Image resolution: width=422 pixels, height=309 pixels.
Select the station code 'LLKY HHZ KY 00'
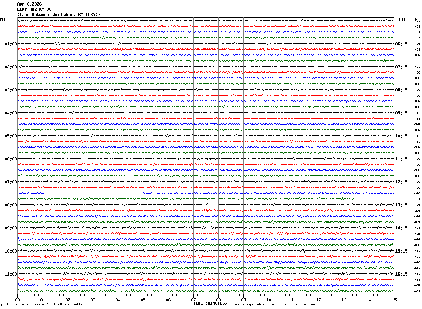pyautogui.click(x=34, y=9)
